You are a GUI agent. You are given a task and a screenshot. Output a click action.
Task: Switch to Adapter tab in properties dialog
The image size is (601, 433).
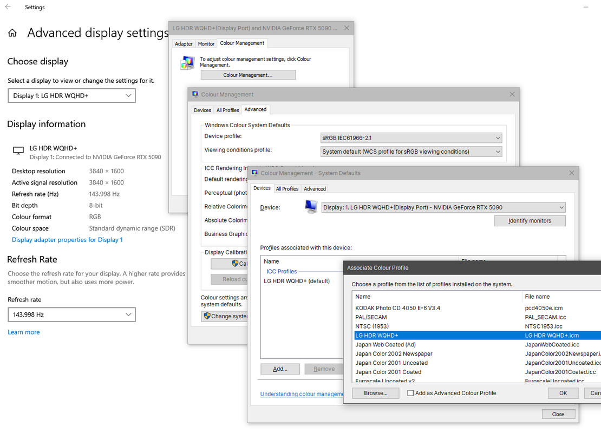[x=184, y=44]
